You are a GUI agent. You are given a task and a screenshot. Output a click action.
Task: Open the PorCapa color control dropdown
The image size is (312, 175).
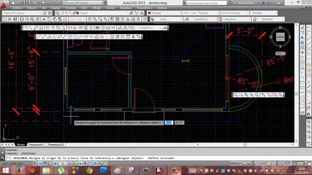179,13
